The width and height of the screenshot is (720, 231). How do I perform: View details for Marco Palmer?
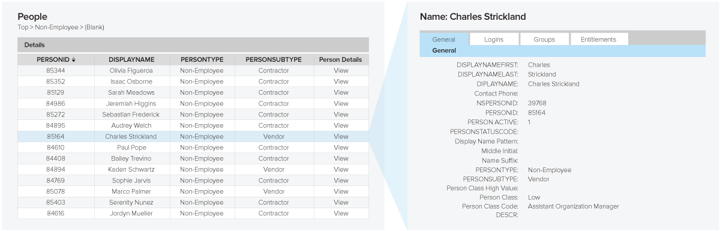pyautogui.click(x=341, y=191)
